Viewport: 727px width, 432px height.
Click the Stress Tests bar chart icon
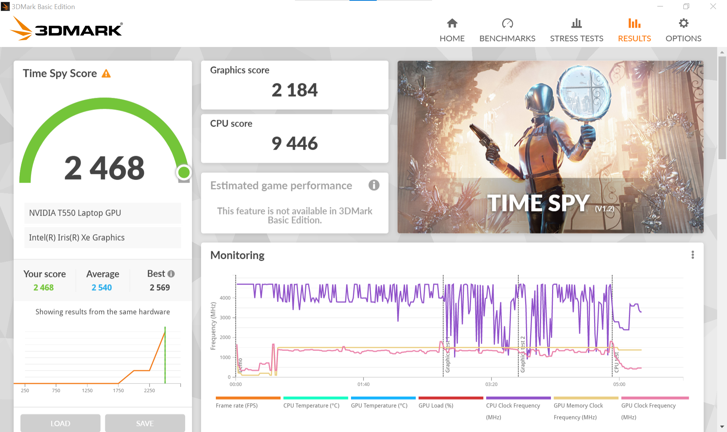coord(576,23)
